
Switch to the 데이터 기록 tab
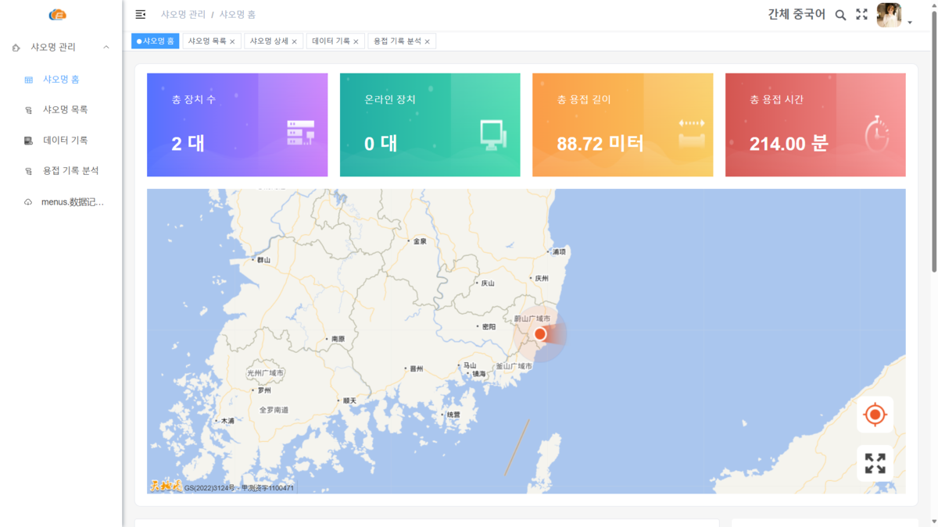coord(331,41)
